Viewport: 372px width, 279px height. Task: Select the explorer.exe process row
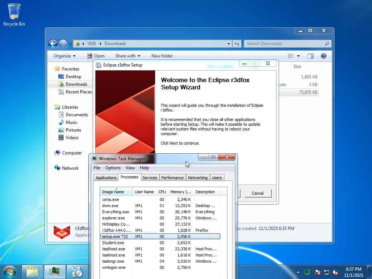point(160,218)
